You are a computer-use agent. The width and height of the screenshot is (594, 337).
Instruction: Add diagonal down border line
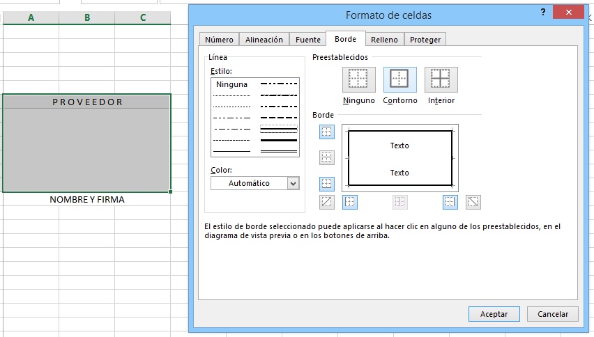pos(473,202)
